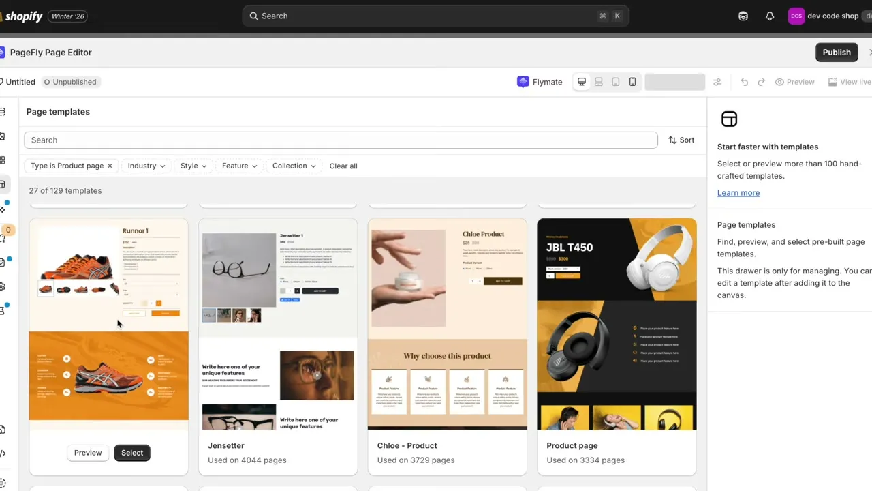Remove the Type is Product page filter
Image resolution: width=872 pixels, height=491 pixels.
tap(110, 166)
